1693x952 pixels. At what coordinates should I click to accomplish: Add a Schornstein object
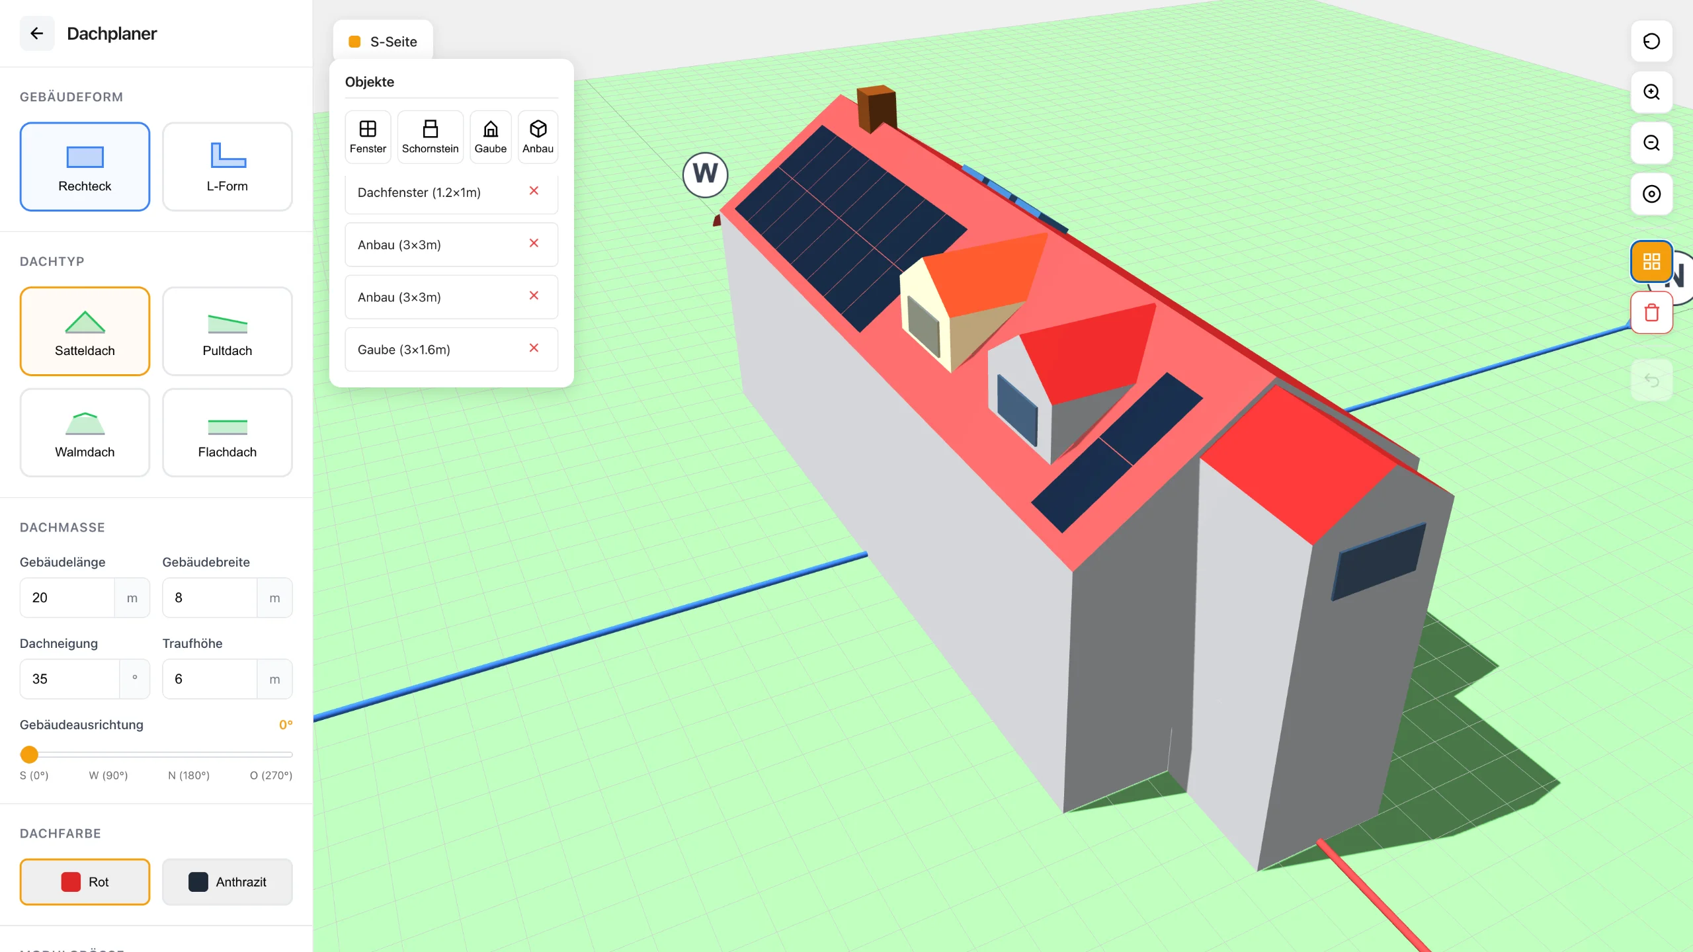(430, 137)
